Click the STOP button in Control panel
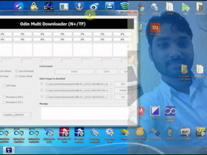 click(x=107, y=72)
